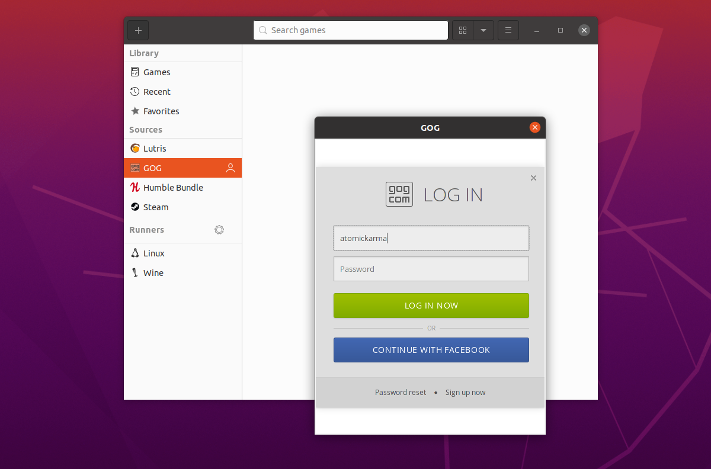Screen dimensions: 711x469
Task: Select the Wine runner icon
Action: click(135, 272)
